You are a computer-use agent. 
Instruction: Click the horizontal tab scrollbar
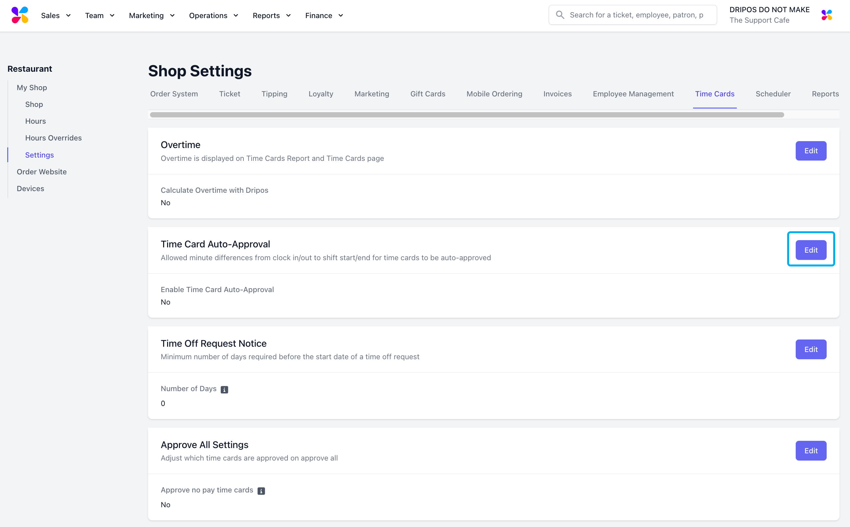(466, 115)
